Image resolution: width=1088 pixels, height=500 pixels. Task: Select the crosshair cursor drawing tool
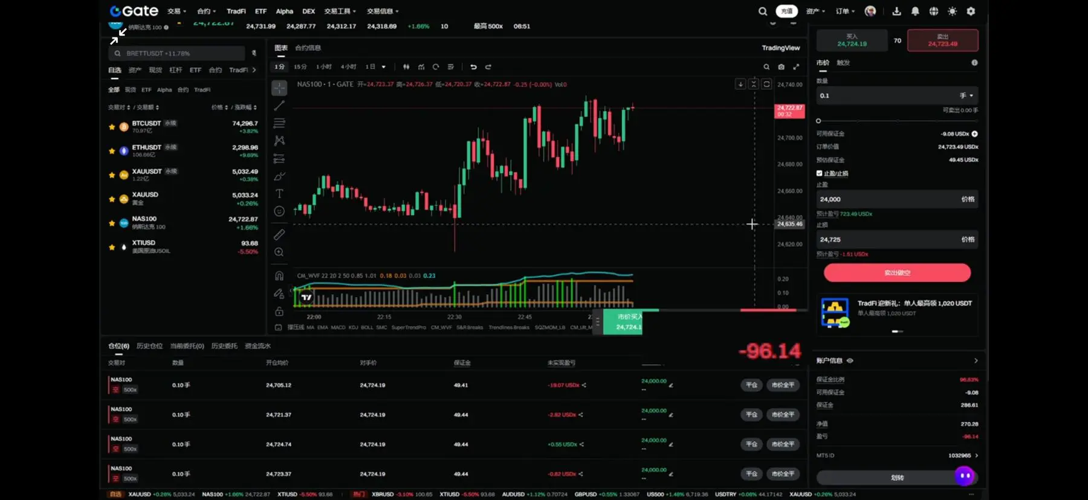279,88
